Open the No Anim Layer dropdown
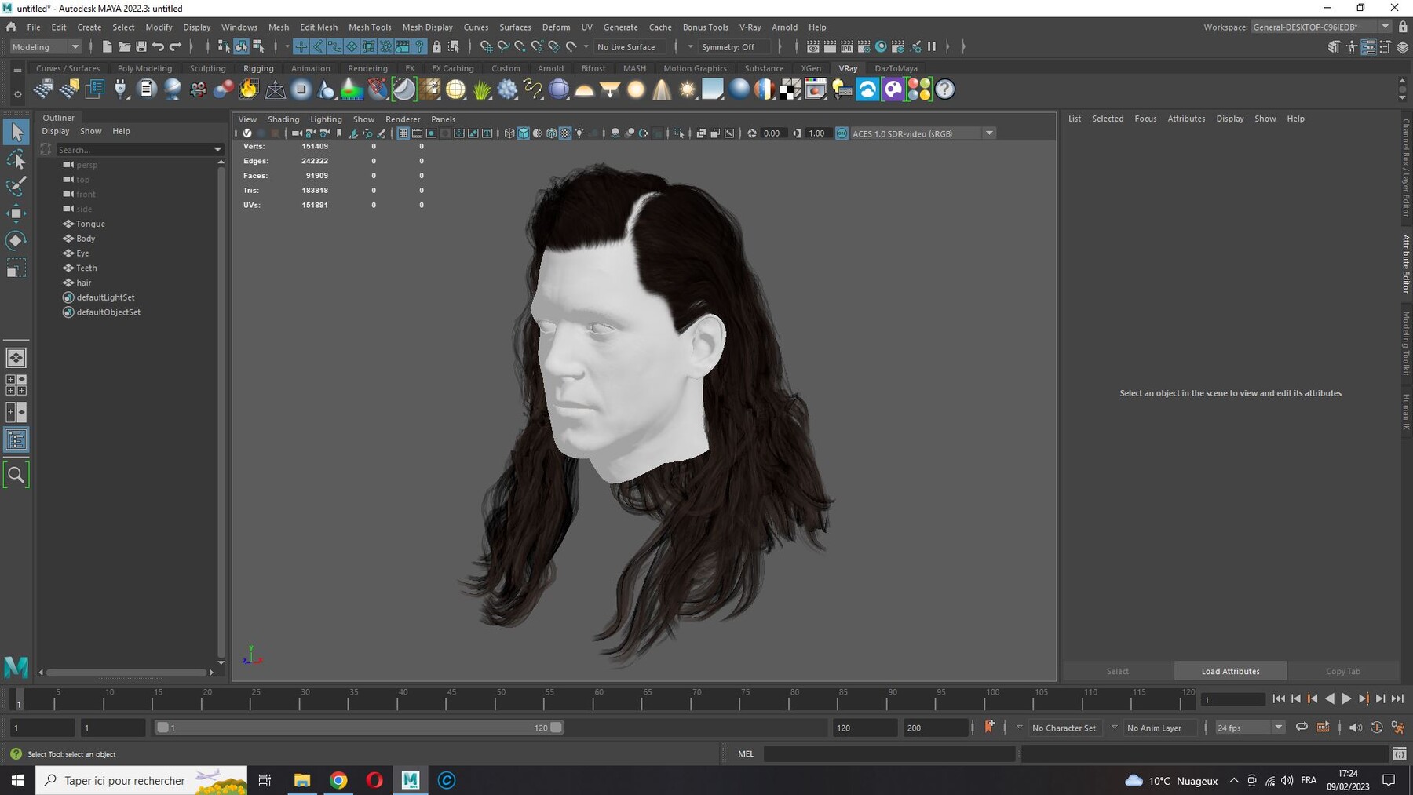This screenshot has width=1413, height=795. pyautogui.click(x=1159, y=728)
